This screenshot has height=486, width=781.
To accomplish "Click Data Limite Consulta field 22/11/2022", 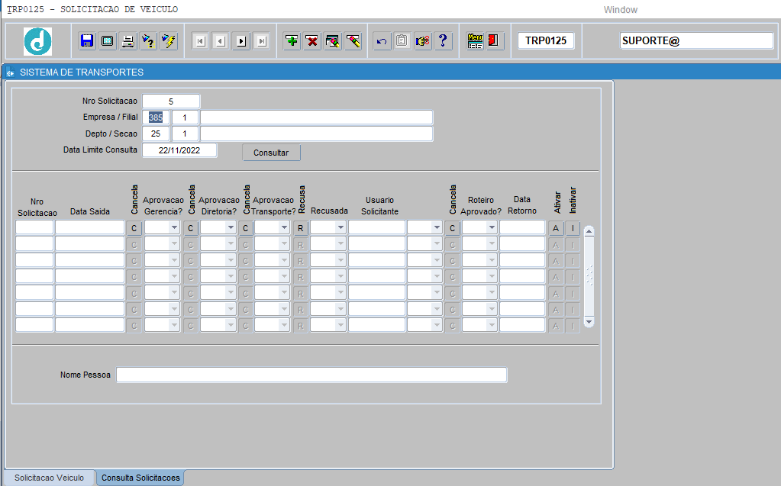I will click(x=179, y=150).
